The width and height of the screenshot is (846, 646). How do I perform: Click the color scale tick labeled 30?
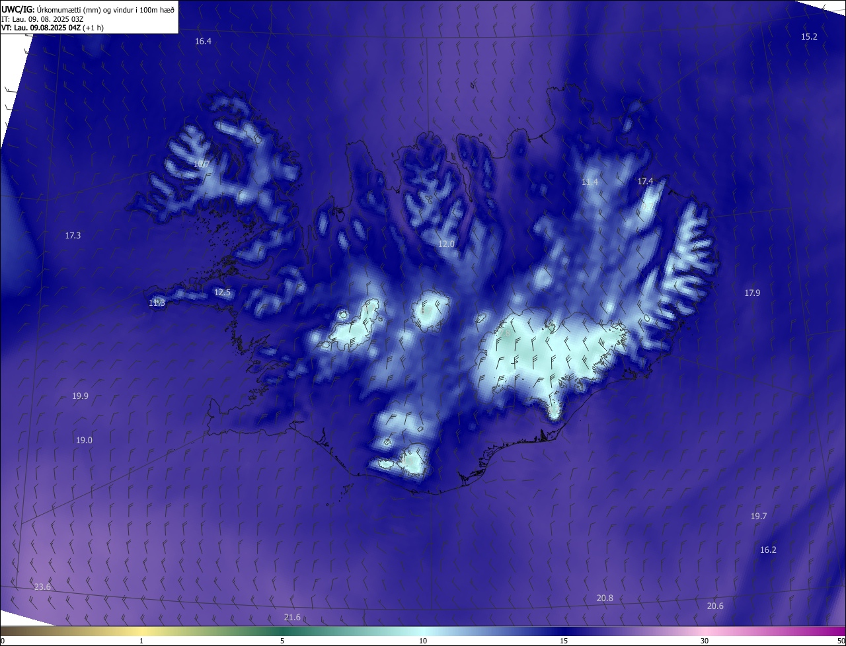point(705,641)
